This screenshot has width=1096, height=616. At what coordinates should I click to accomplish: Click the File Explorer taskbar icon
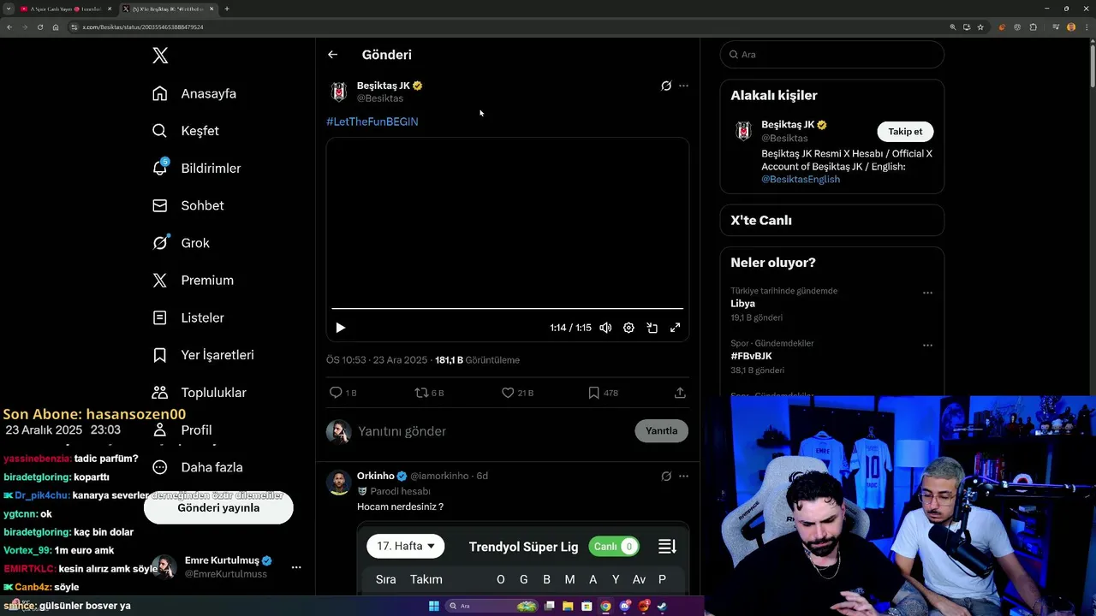pyautogui.click(x=568, y=607)
